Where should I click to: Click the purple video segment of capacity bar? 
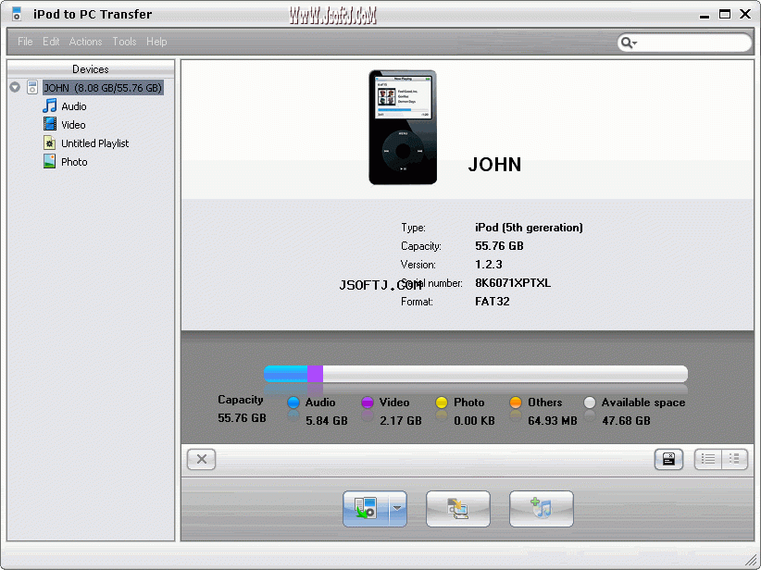315,374
